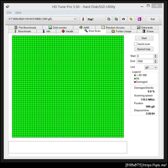Switch to the Health tab
The height and width of the screenshot is (168, 168).
point(67,31)
